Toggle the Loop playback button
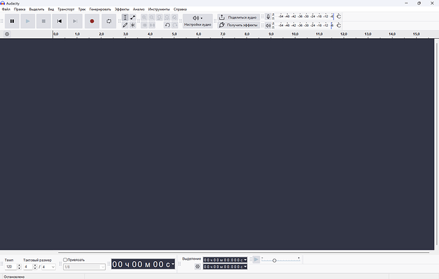Viewport: 439px width, 279px height. 109,21
